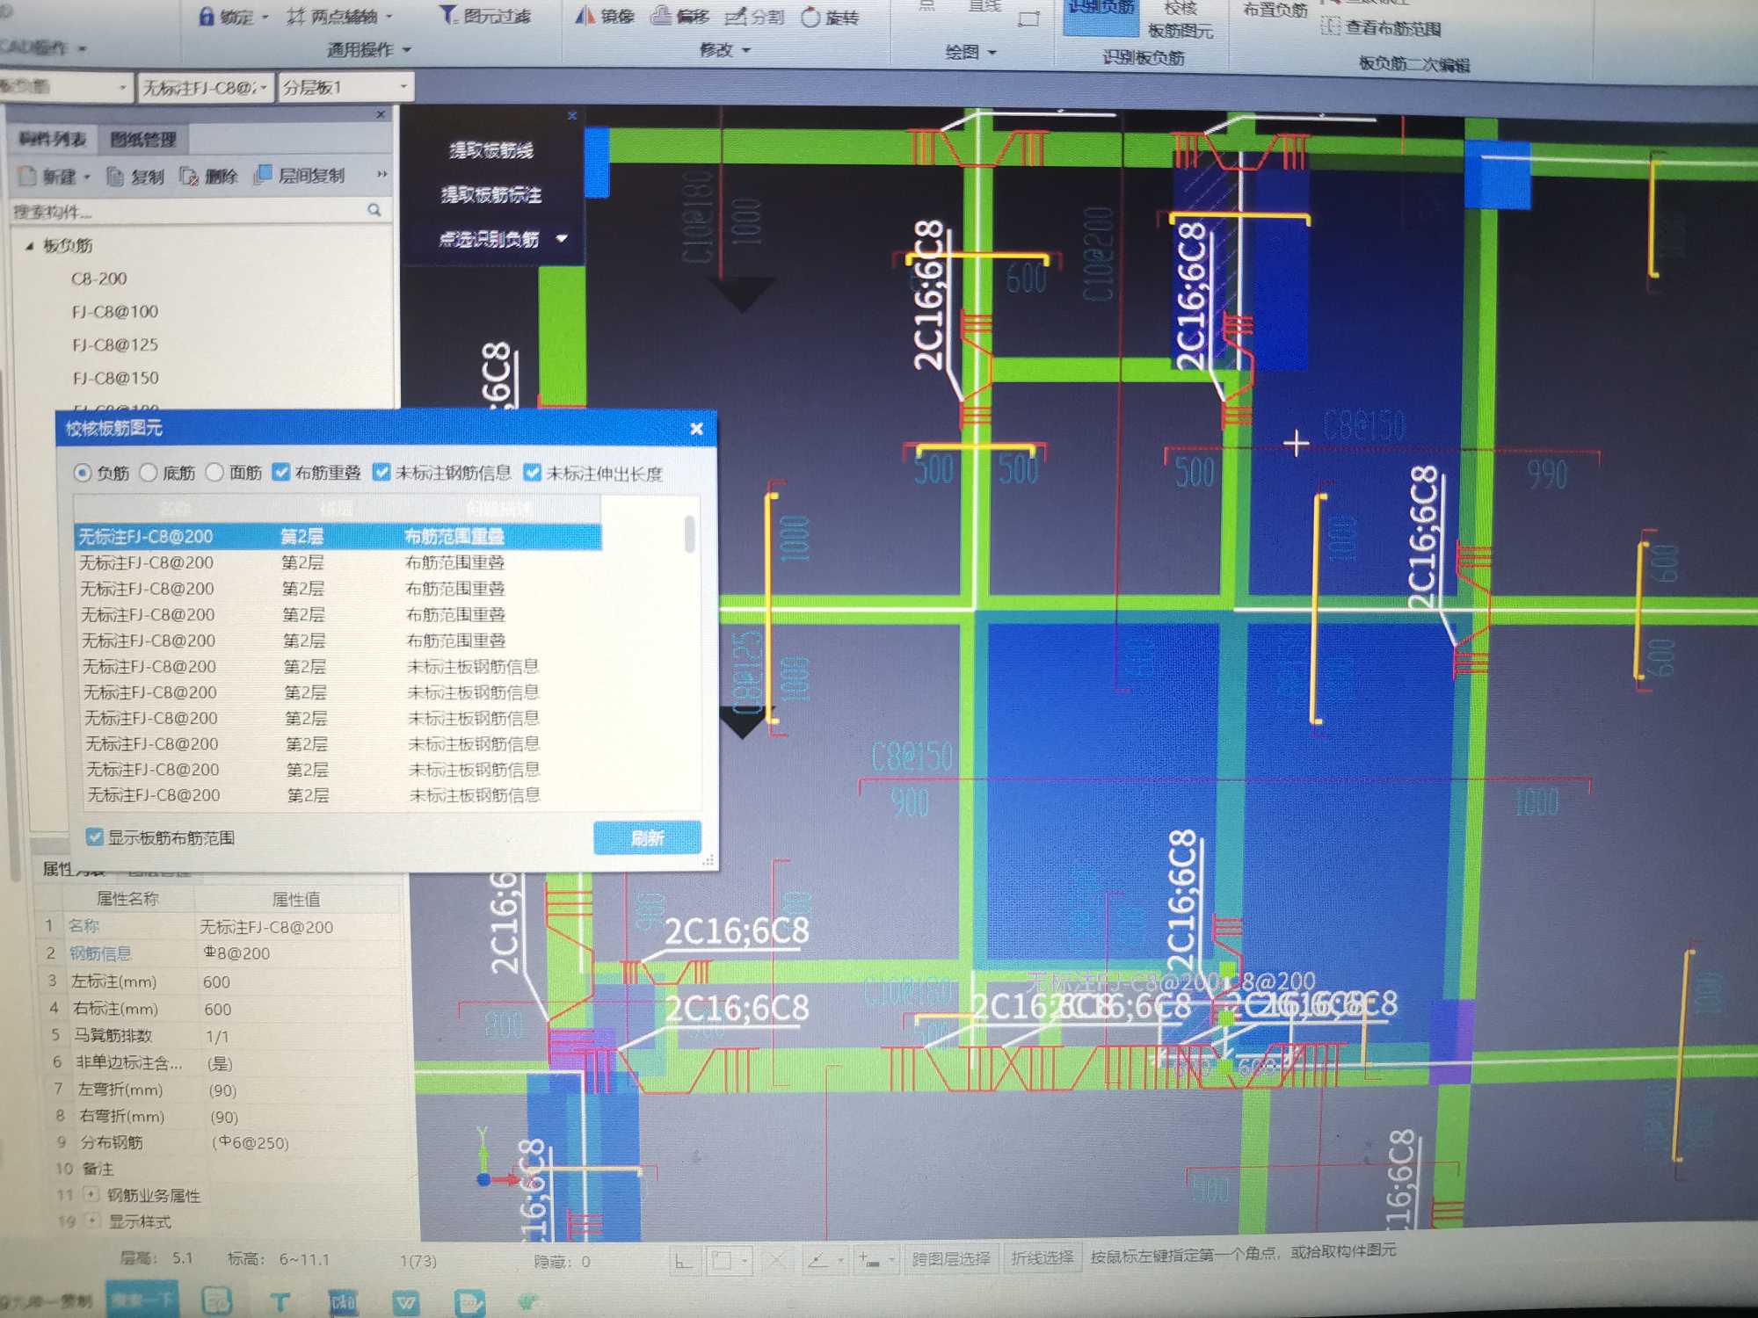This screenshot has width=1758, height=1318.
Task: Open the 锁定 dropdown arrow
Action: (265, 18)
